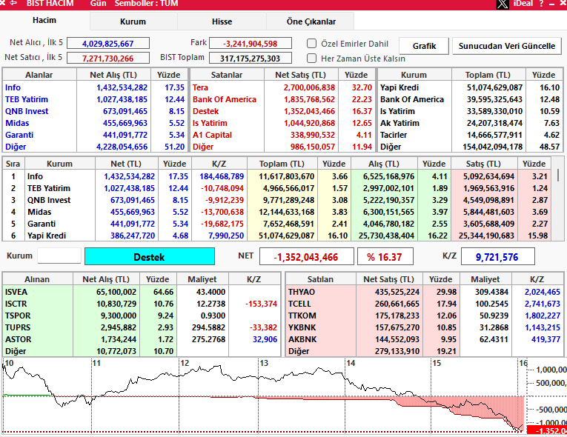567x437 pixels.
Task: Select TSPOR in the Alınan list
Action: [18, 316]
